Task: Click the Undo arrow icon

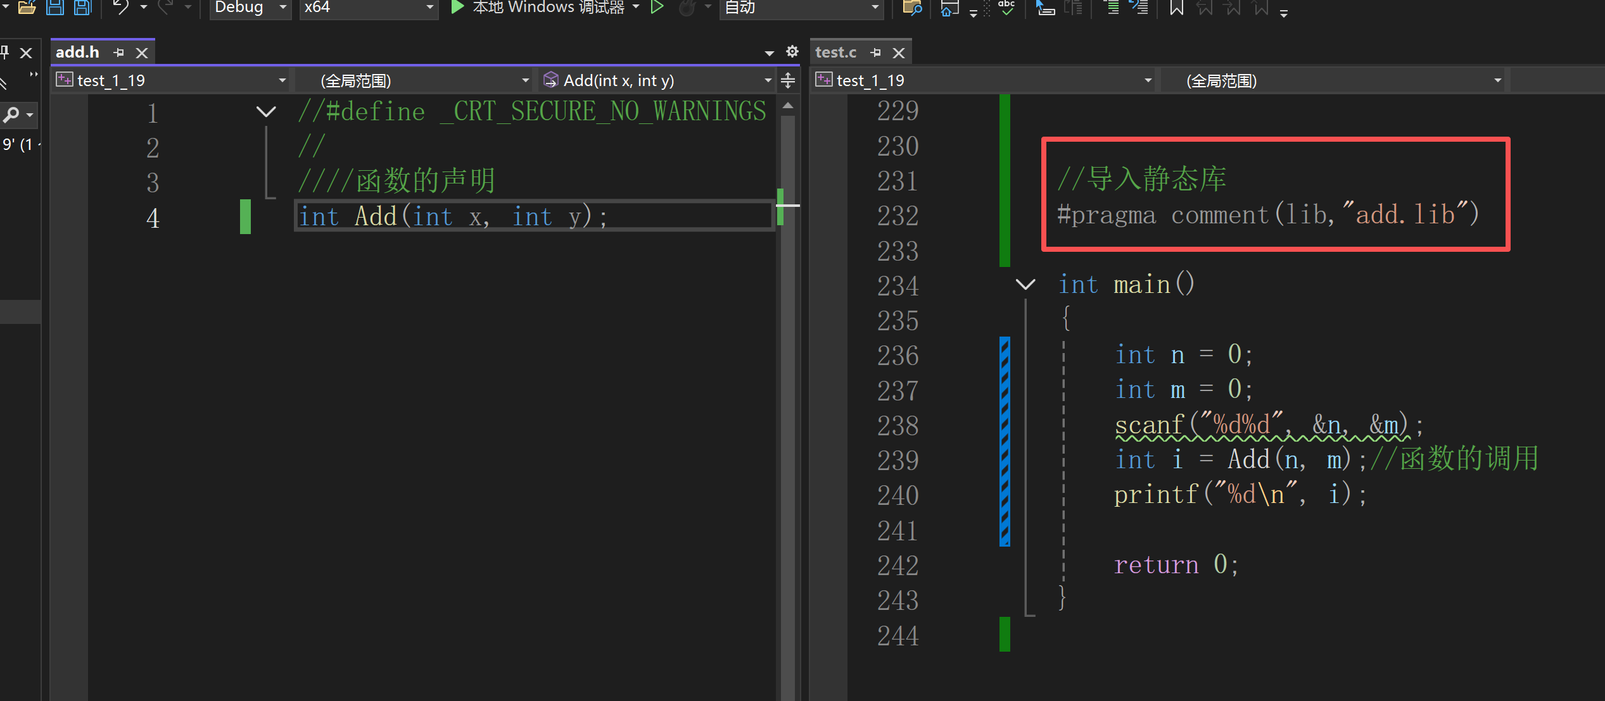Action: click(120, 8)
